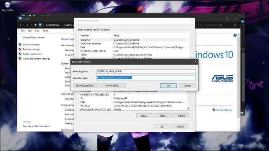The width and height of the screenshot is (269, 151).
Task: Confirm New User Variable with OK
Action: pyautogui.click(x=169, y=86)
